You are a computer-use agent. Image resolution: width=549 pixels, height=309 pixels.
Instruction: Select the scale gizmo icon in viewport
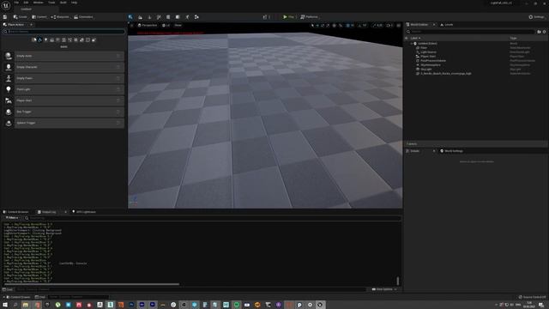328,25
